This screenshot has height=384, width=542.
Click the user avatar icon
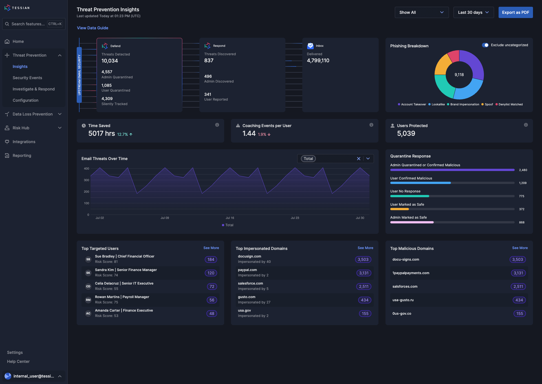click(x=8, y=376)
